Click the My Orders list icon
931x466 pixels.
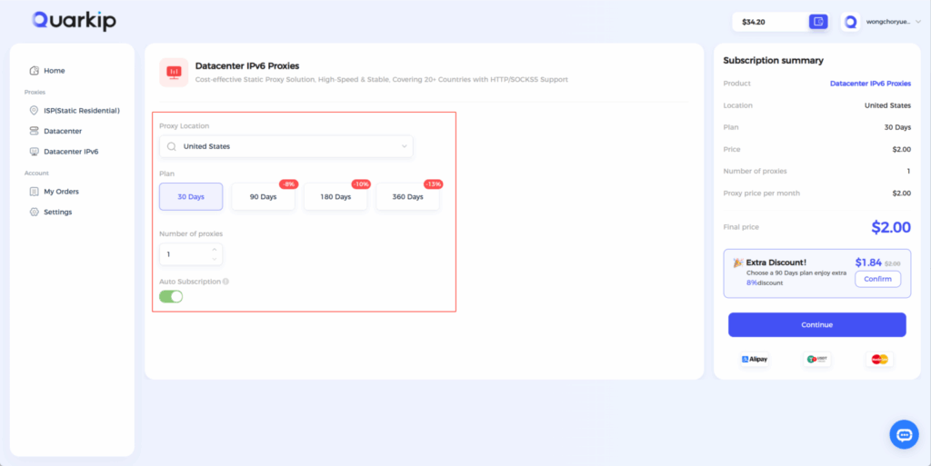[34, 192]
